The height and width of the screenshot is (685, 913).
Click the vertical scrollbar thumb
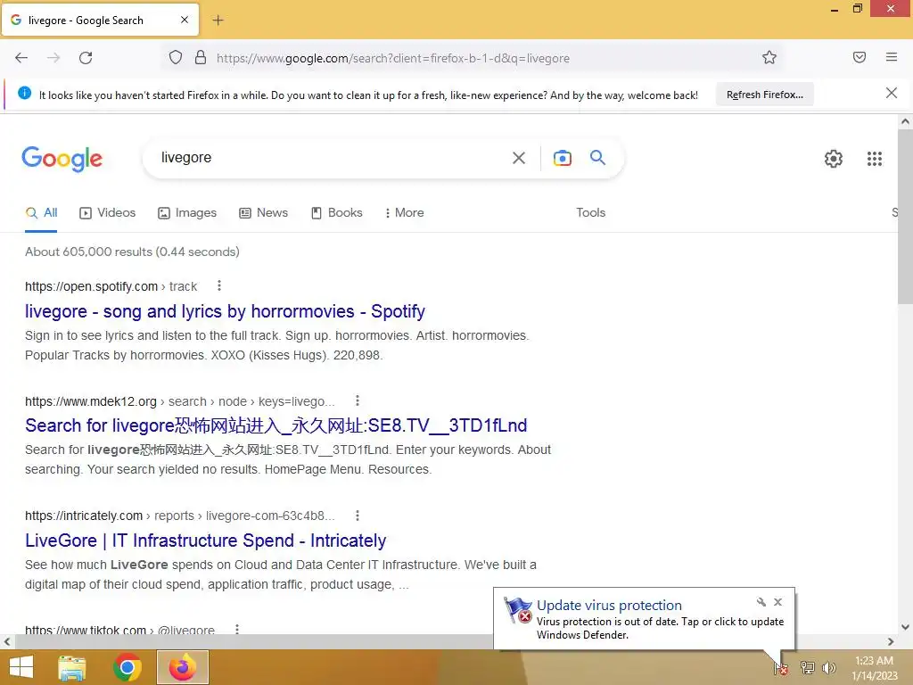tap(905, 216)
